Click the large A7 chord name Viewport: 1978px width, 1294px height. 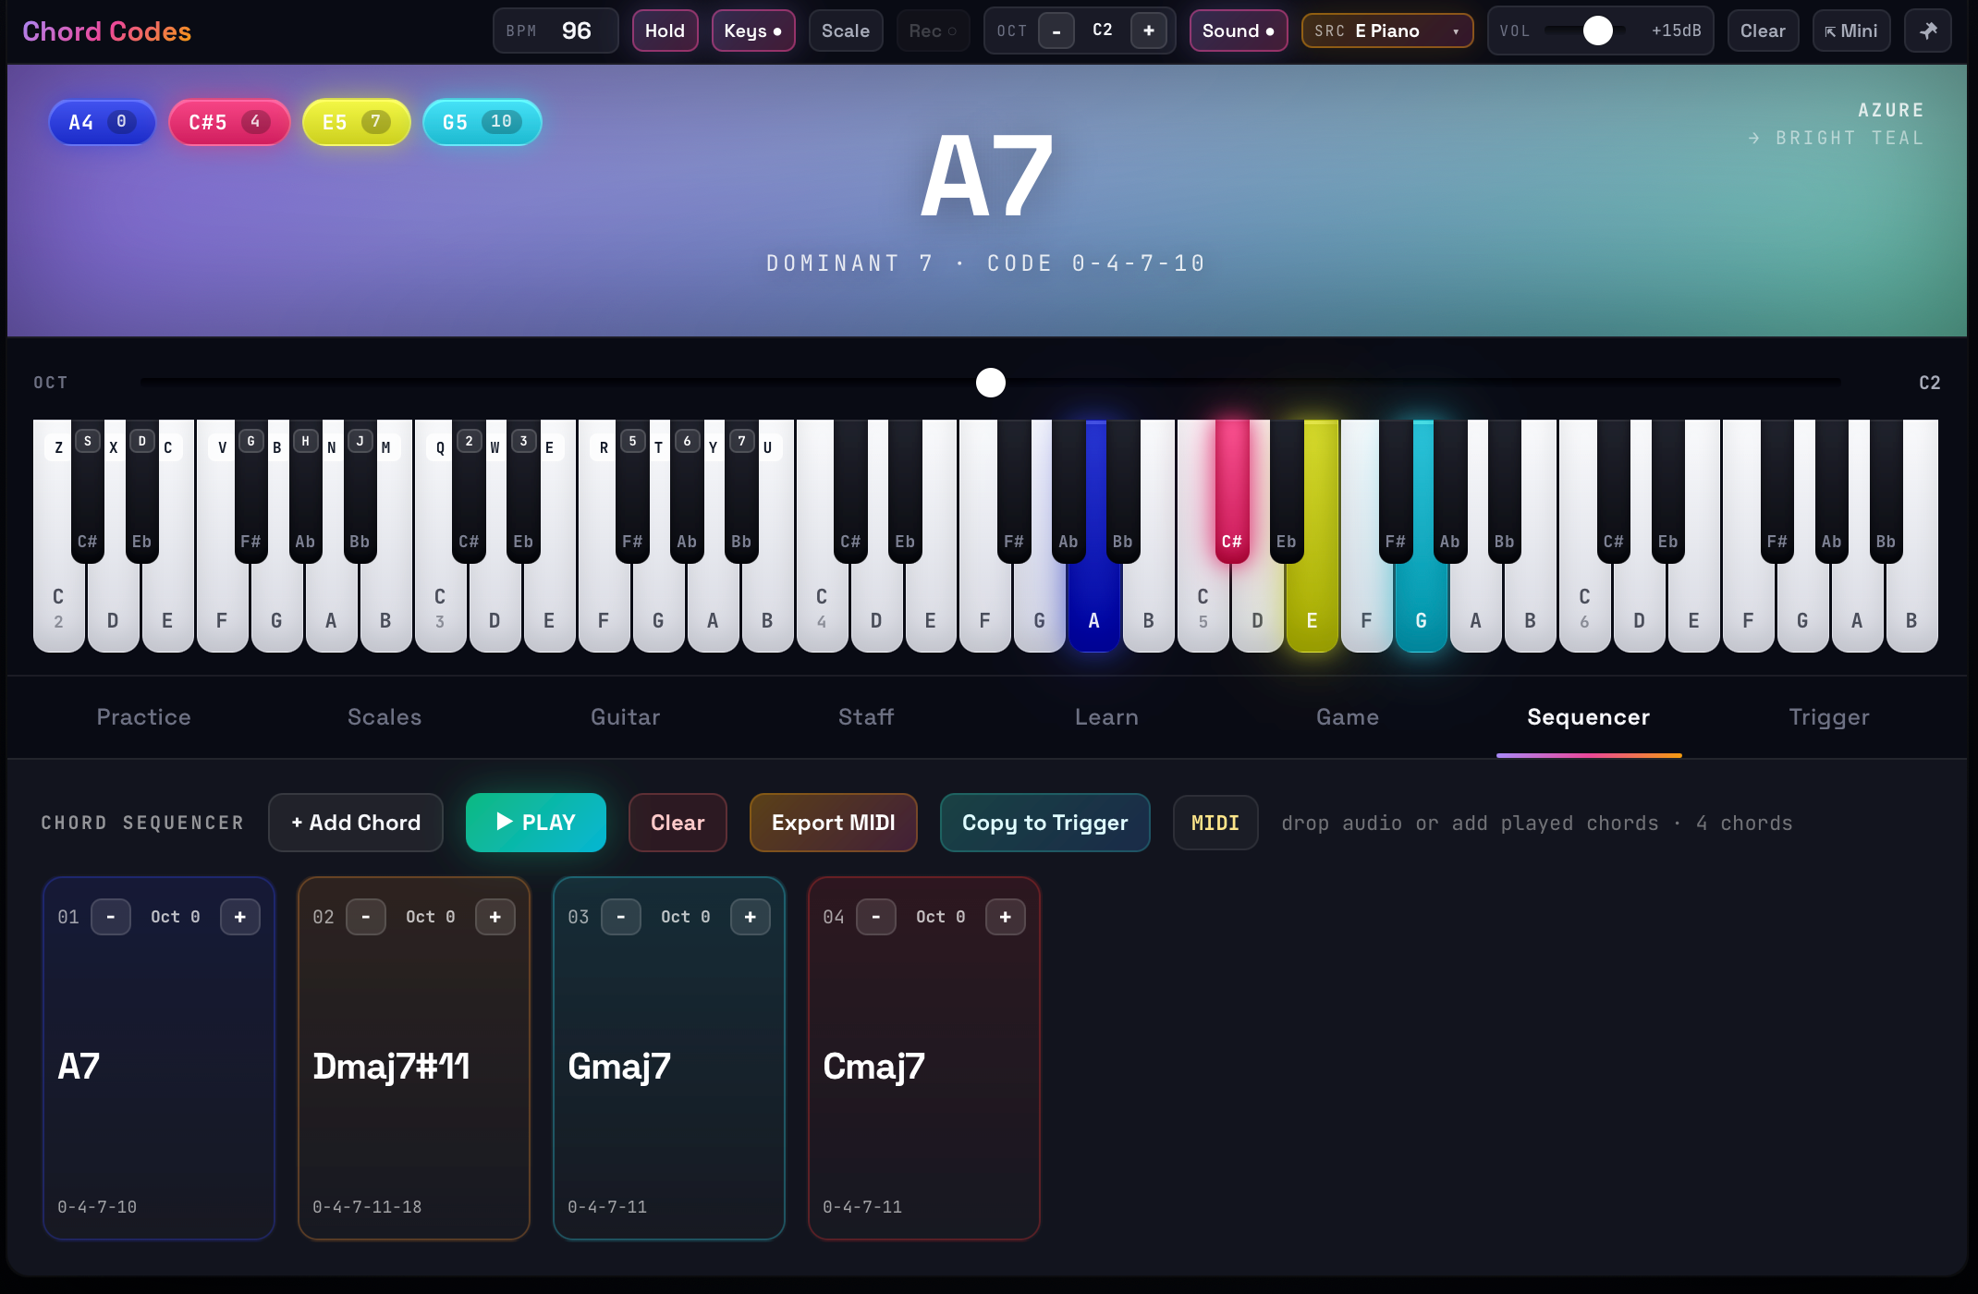click(x=987, y=176)
